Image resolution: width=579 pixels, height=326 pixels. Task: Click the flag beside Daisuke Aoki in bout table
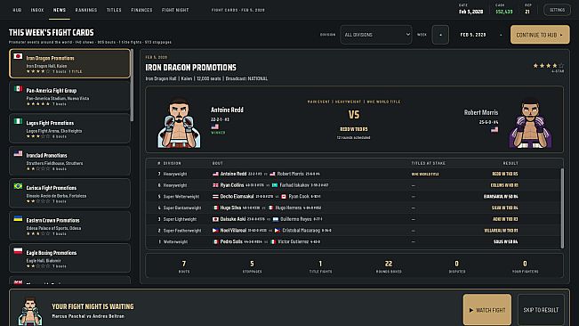(x=215, y=219)
